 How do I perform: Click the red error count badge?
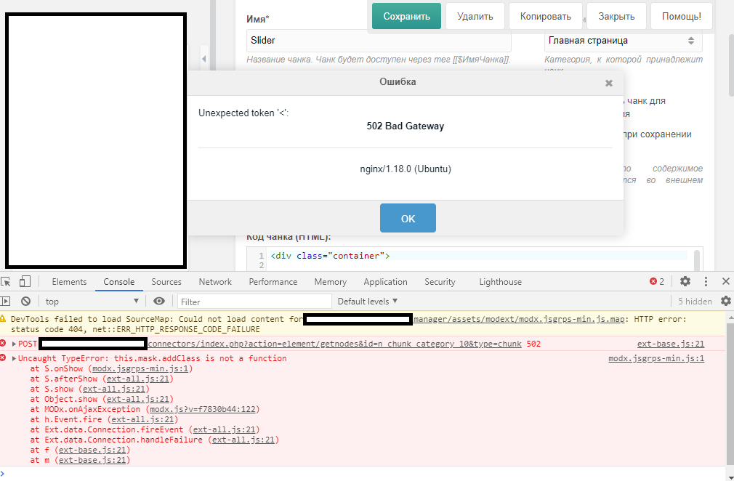[657, 282]
